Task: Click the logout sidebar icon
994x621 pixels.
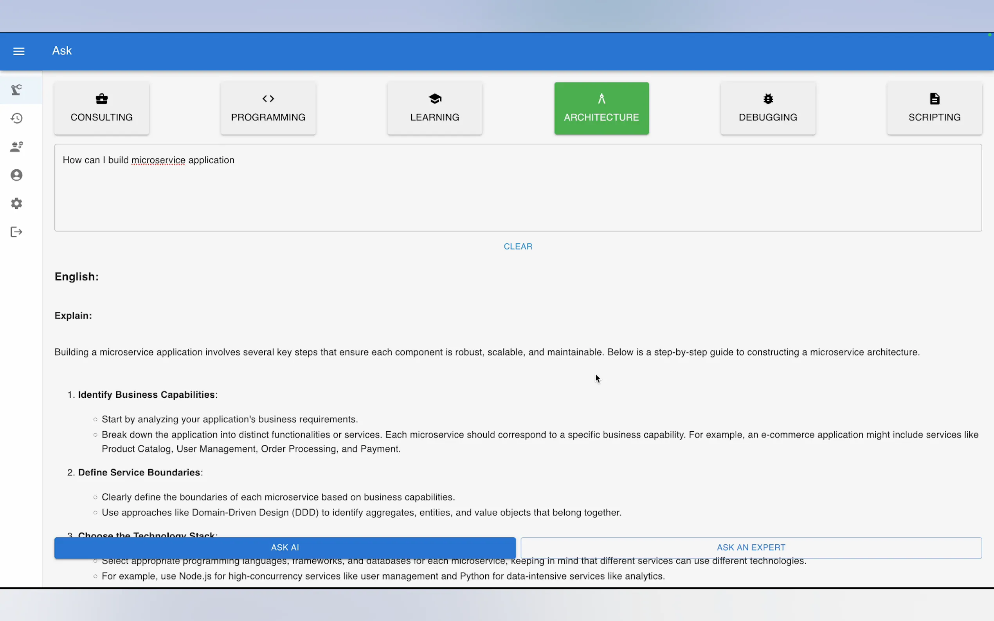Action: [16, 232]
